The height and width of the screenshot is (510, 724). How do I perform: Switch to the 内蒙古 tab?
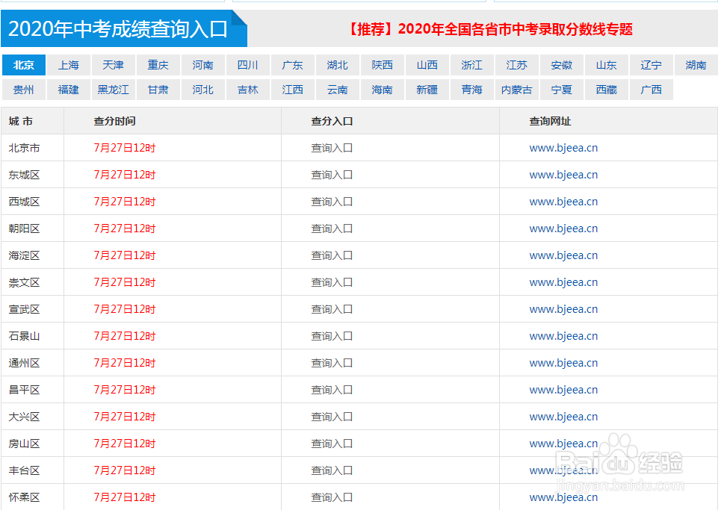[x=516, y=89]
